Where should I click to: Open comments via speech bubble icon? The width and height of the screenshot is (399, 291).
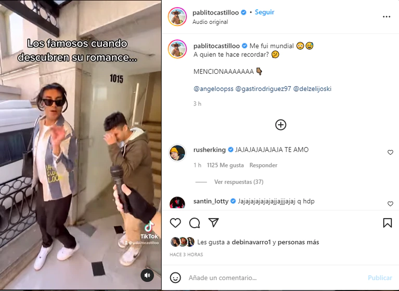195,223
